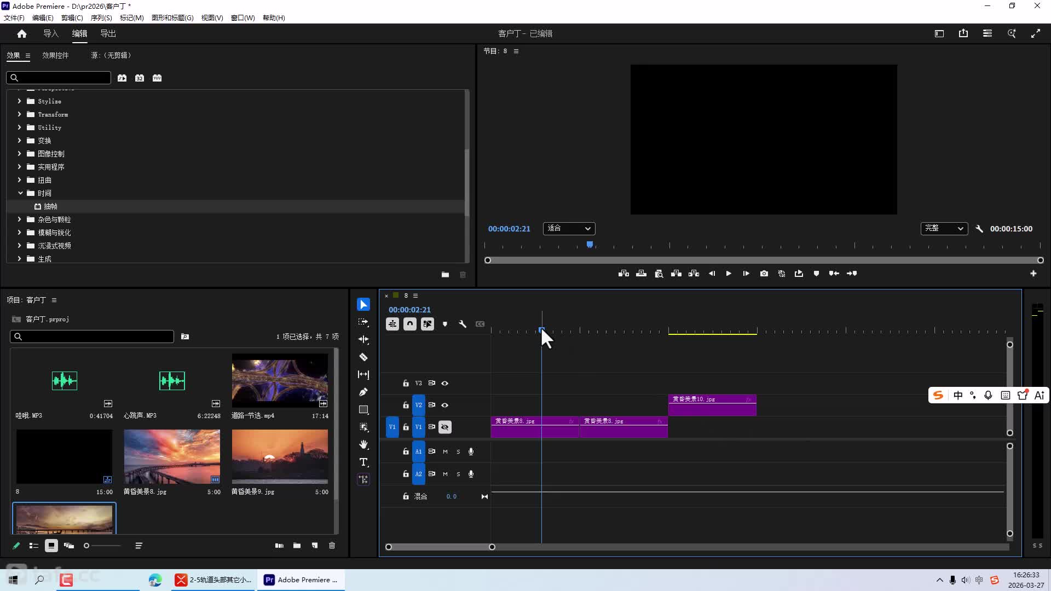The image size is (1051, 591).
Task: Select the Hand tool
Action: point(363,444)
